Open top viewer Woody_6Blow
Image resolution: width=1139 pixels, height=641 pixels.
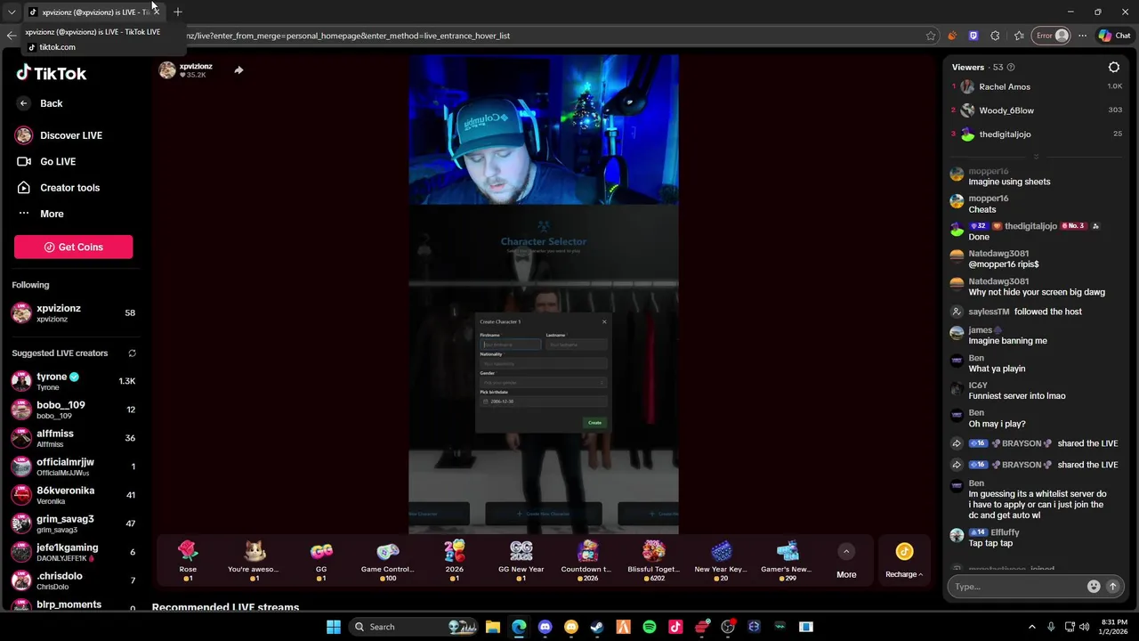pos(1037,110)
